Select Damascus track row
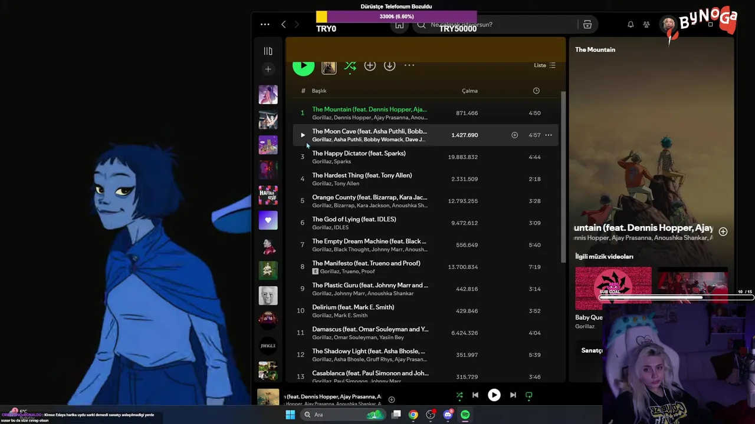 click(x=425, y=333)
